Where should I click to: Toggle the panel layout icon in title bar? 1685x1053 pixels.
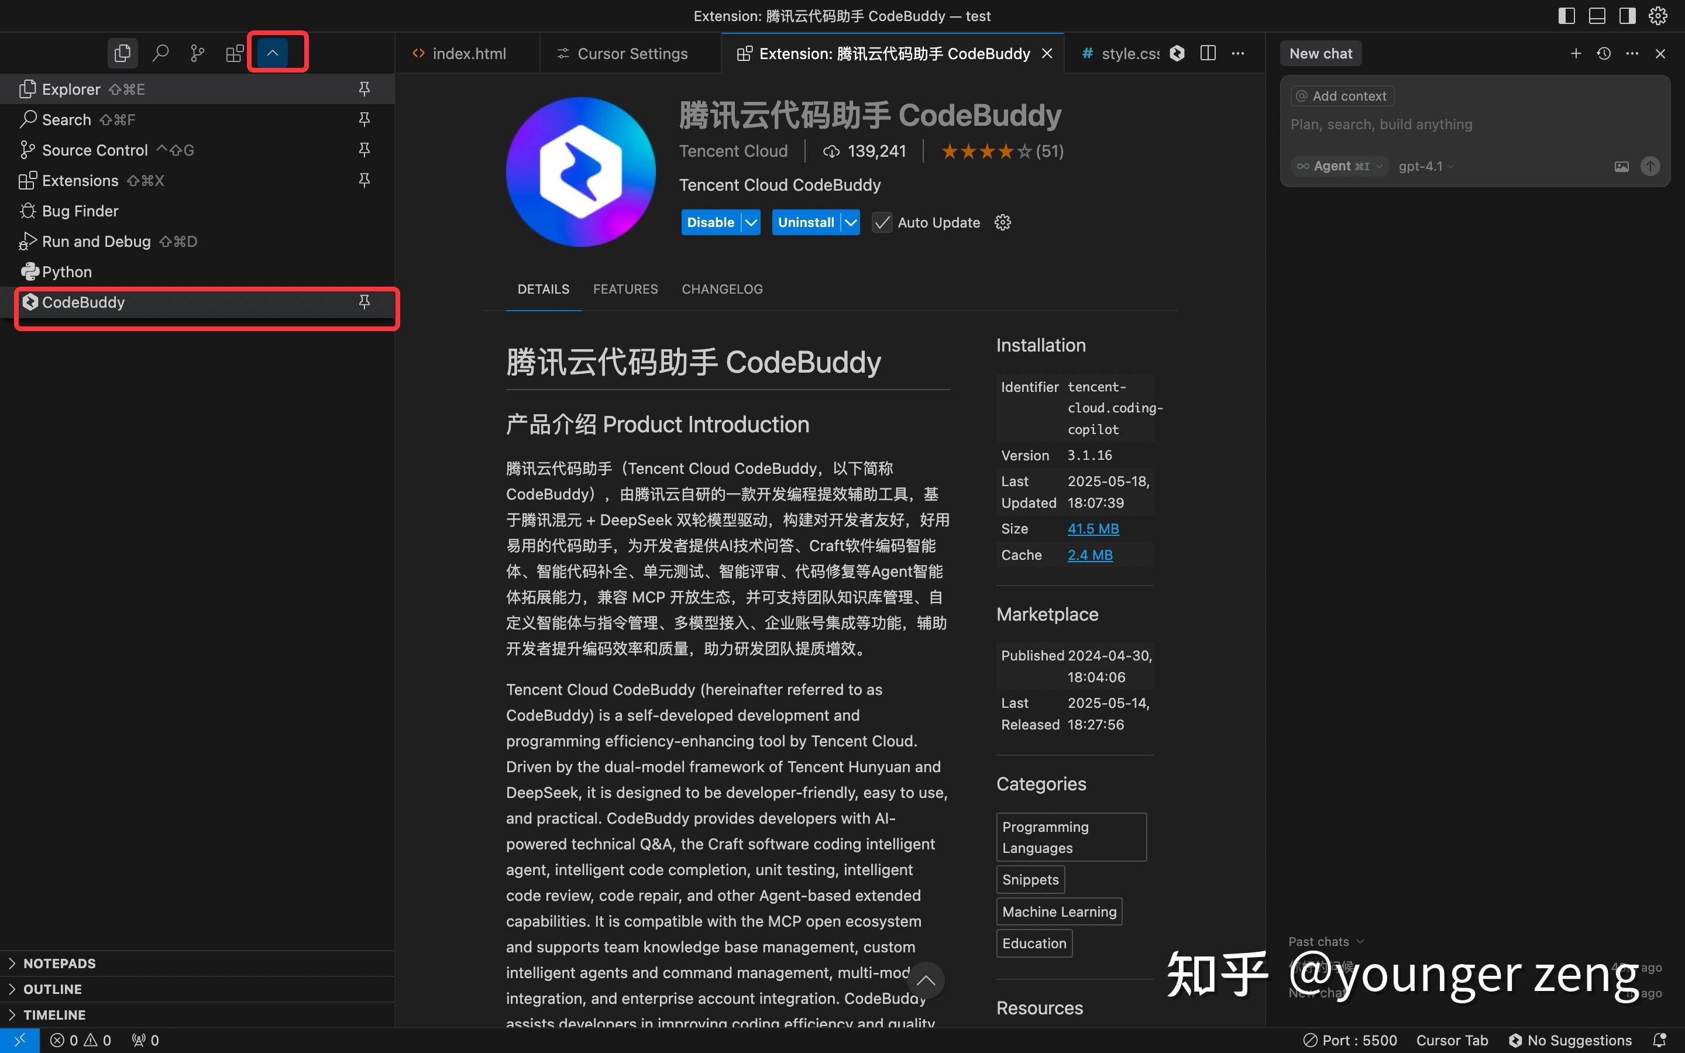pyautogui.click(x=1597, y=15)
